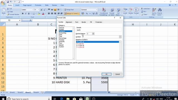Click the taskbar search box

coord(29,99)
